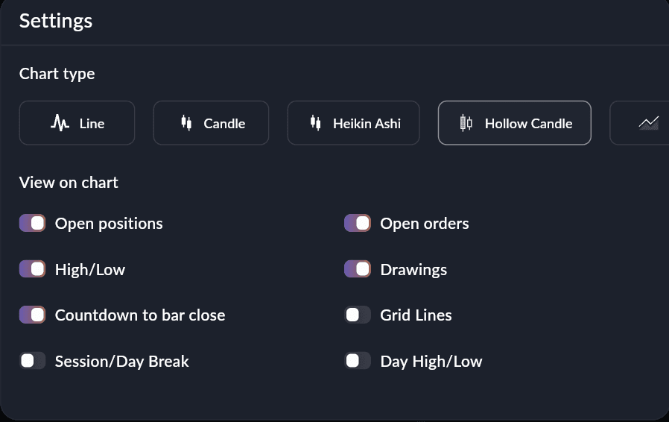The height and width of the screenshot is (422, 669).
Task: Select the Hollow Candle chart icon
Action: pyautogui.click(x=466, y=123)
